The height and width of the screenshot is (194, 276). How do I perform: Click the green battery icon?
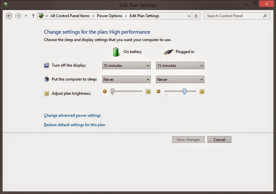116,52
